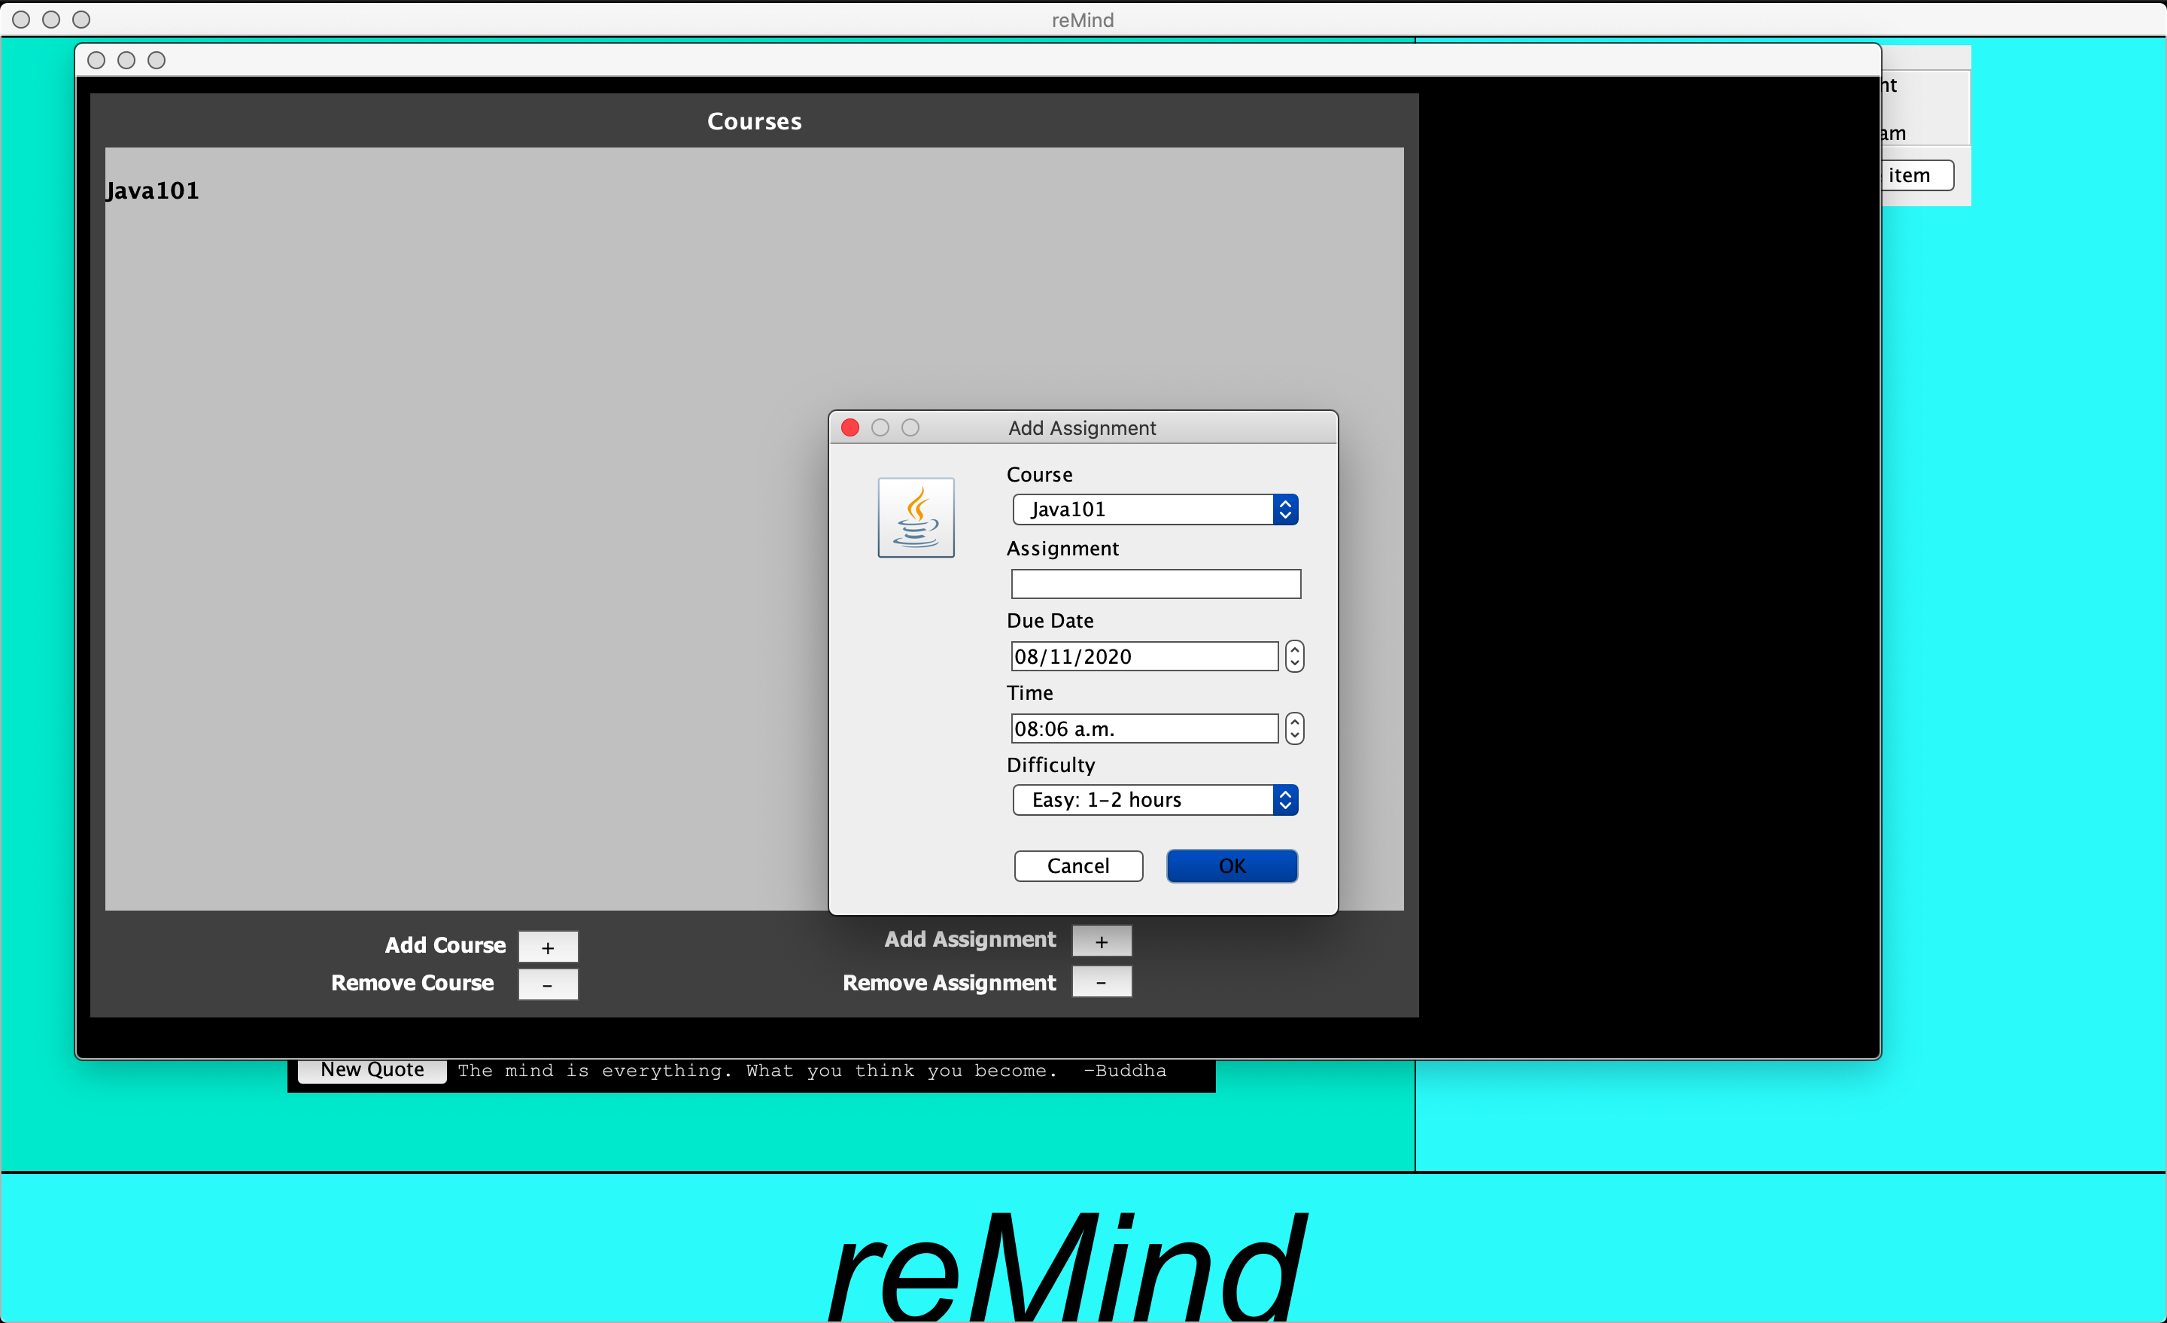Click the New Quote button
This screenshot has height=1323, width=2167.
[x=372, y=1069]
